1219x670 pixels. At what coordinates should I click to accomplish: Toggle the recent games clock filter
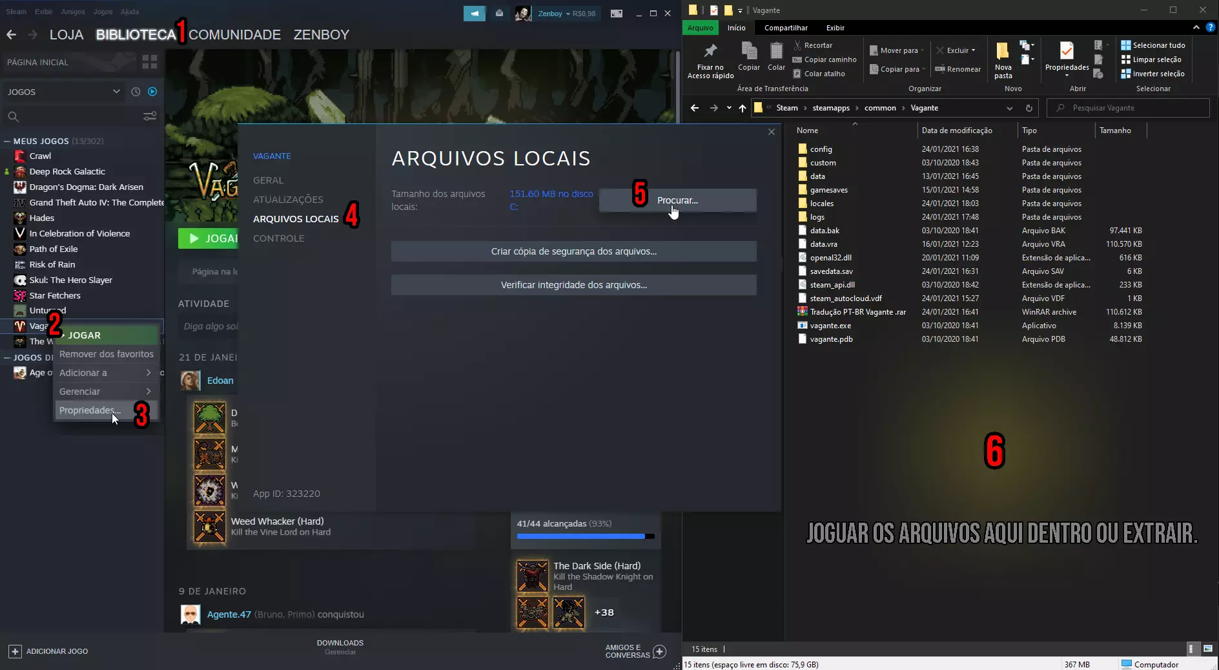tap(136, 92)
